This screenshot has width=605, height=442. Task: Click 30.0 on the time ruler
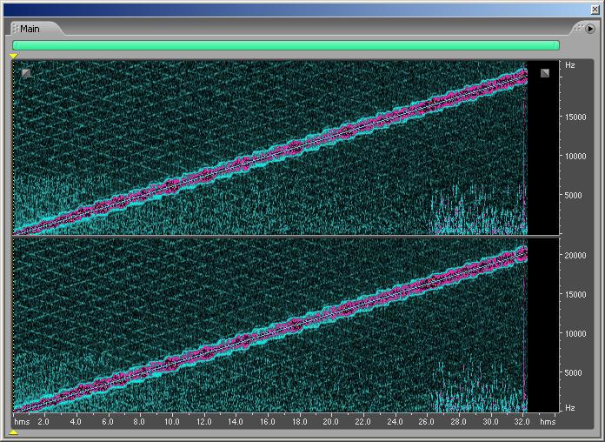point(490,421)
